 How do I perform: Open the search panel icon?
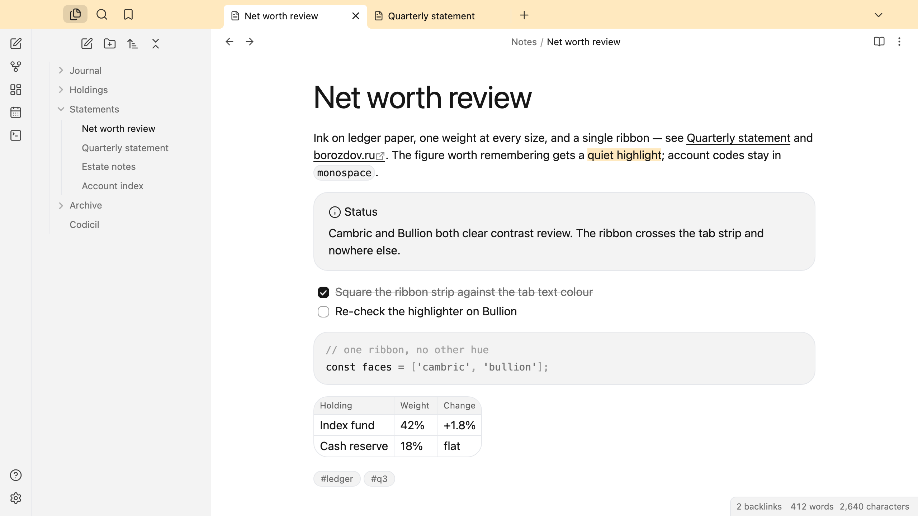102,14
